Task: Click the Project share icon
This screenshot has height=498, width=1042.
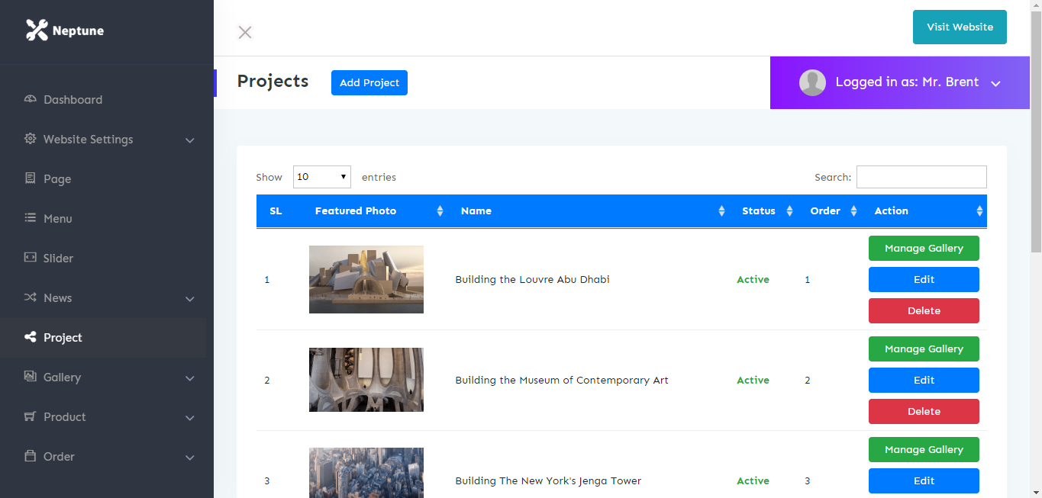Action: click(31, 337)
